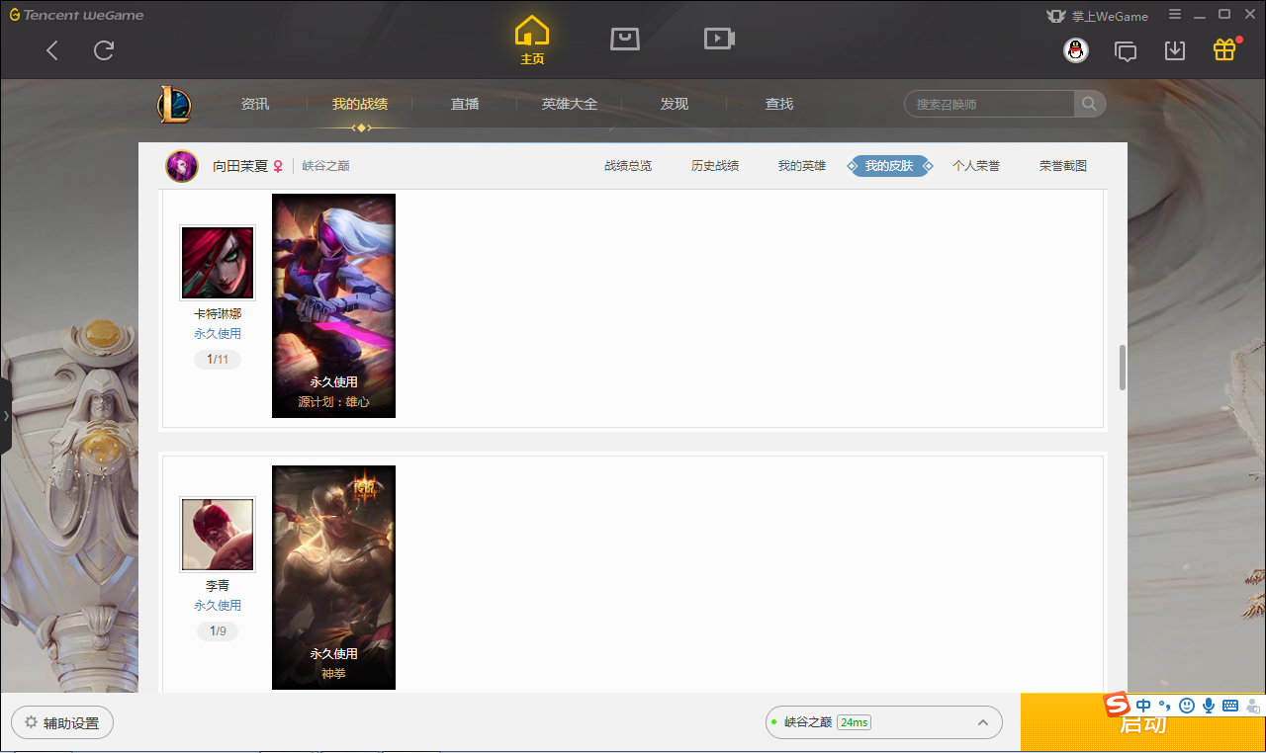
Task: Click the Sogou input method S icon
Action: coord(1117,705)
